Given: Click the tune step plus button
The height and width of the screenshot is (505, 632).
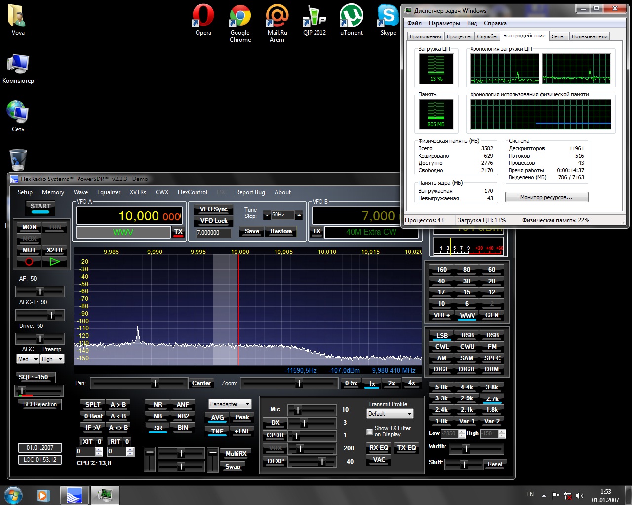Looking at the screenshot, I should pyautogui.click(x=299, y=215).
